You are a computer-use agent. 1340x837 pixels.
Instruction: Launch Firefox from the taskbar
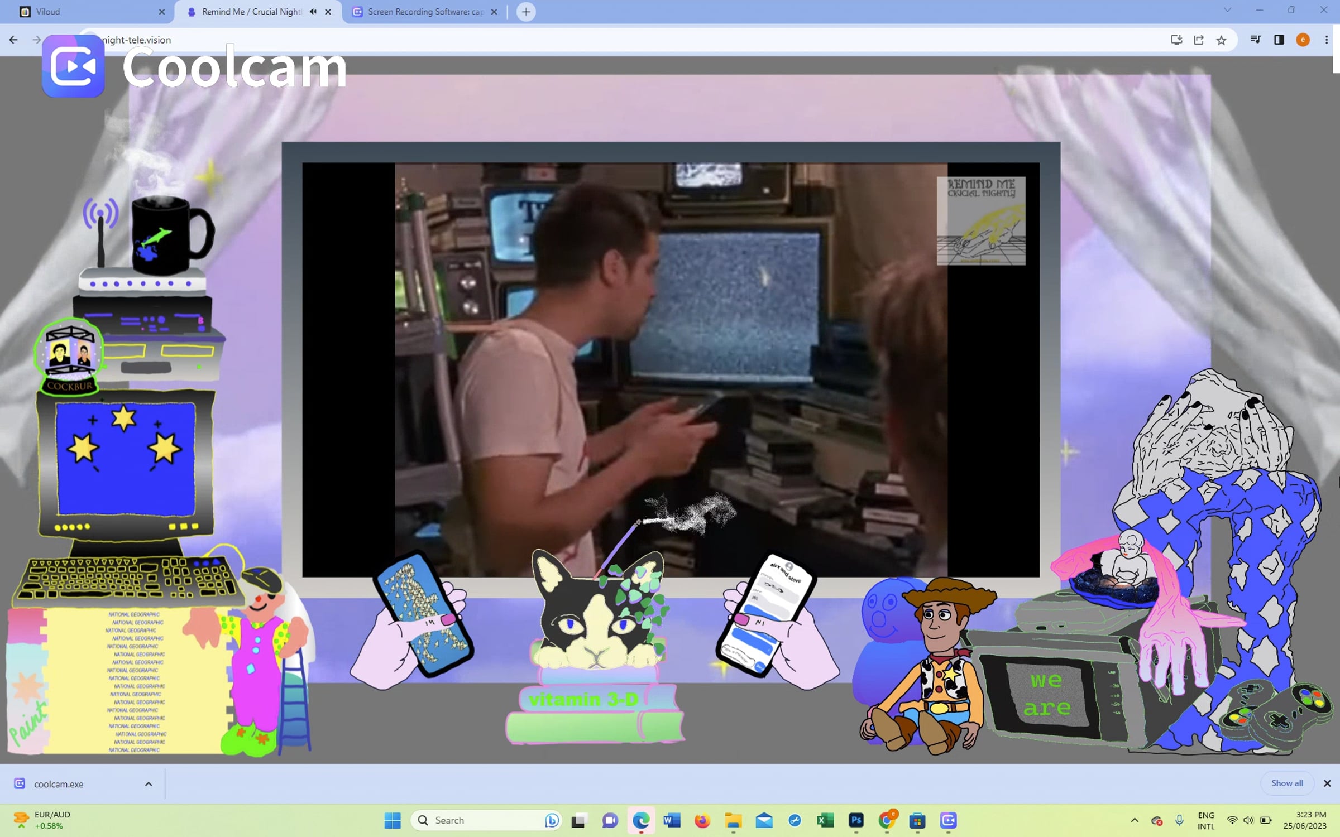click(x=702, y=820)
